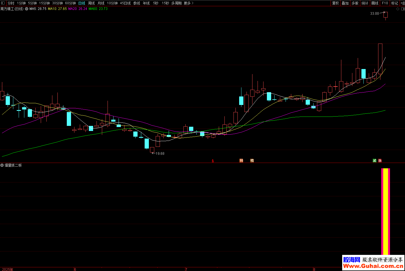
Task: Click the 复权 adjustment button
Action: pos(336,3)
